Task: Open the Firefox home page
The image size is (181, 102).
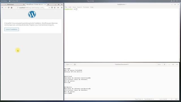Action: [x=12, y=8]
